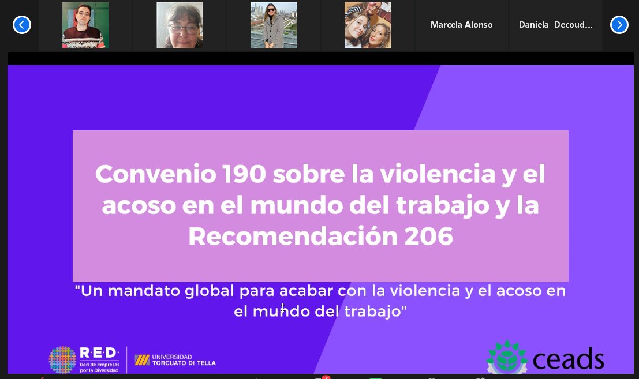Click the CEADS logo on the slide
The image size is (639, 379).
coord(545,357)
